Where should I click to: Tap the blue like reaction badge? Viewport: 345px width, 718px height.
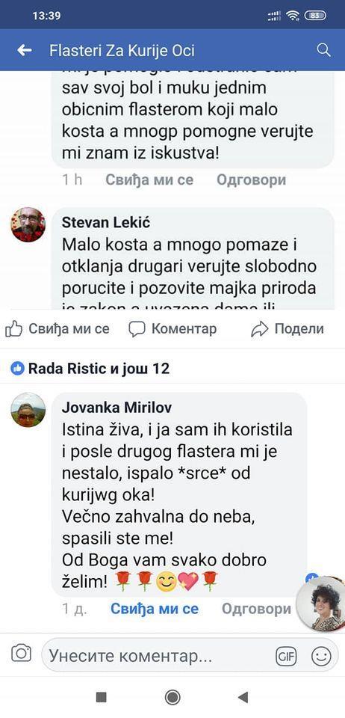click(17, 368)
